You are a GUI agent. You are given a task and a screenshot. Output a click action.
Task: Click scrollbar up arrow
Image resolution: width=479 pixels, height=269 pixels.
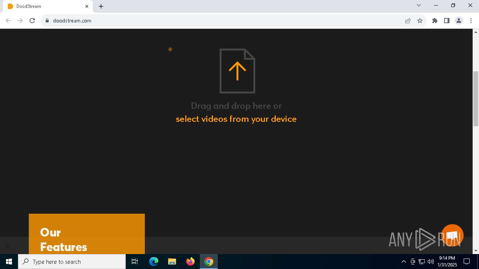tap(476, 32)
